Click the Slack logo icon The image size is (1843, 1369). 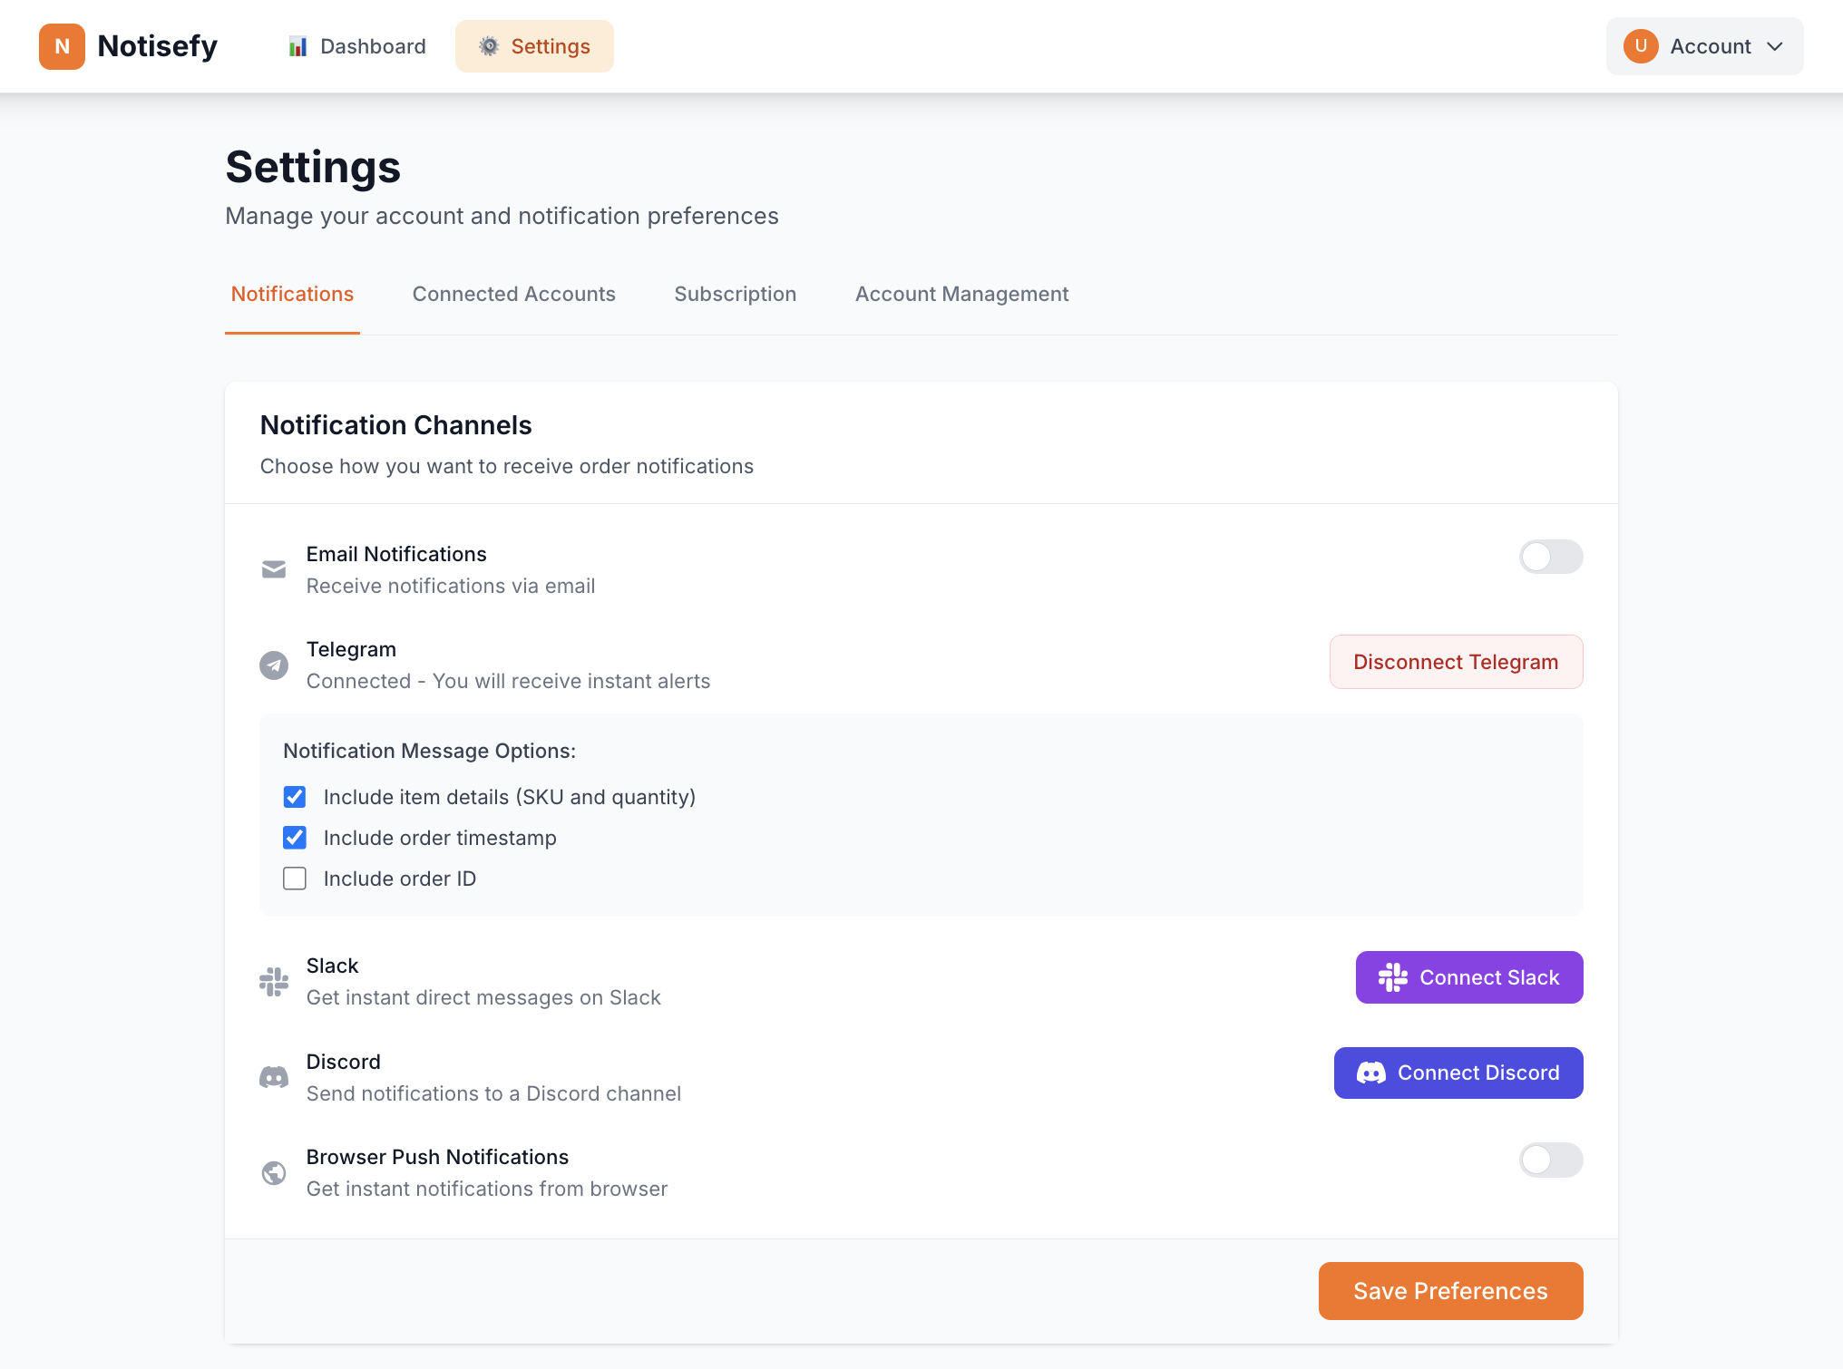274,981
